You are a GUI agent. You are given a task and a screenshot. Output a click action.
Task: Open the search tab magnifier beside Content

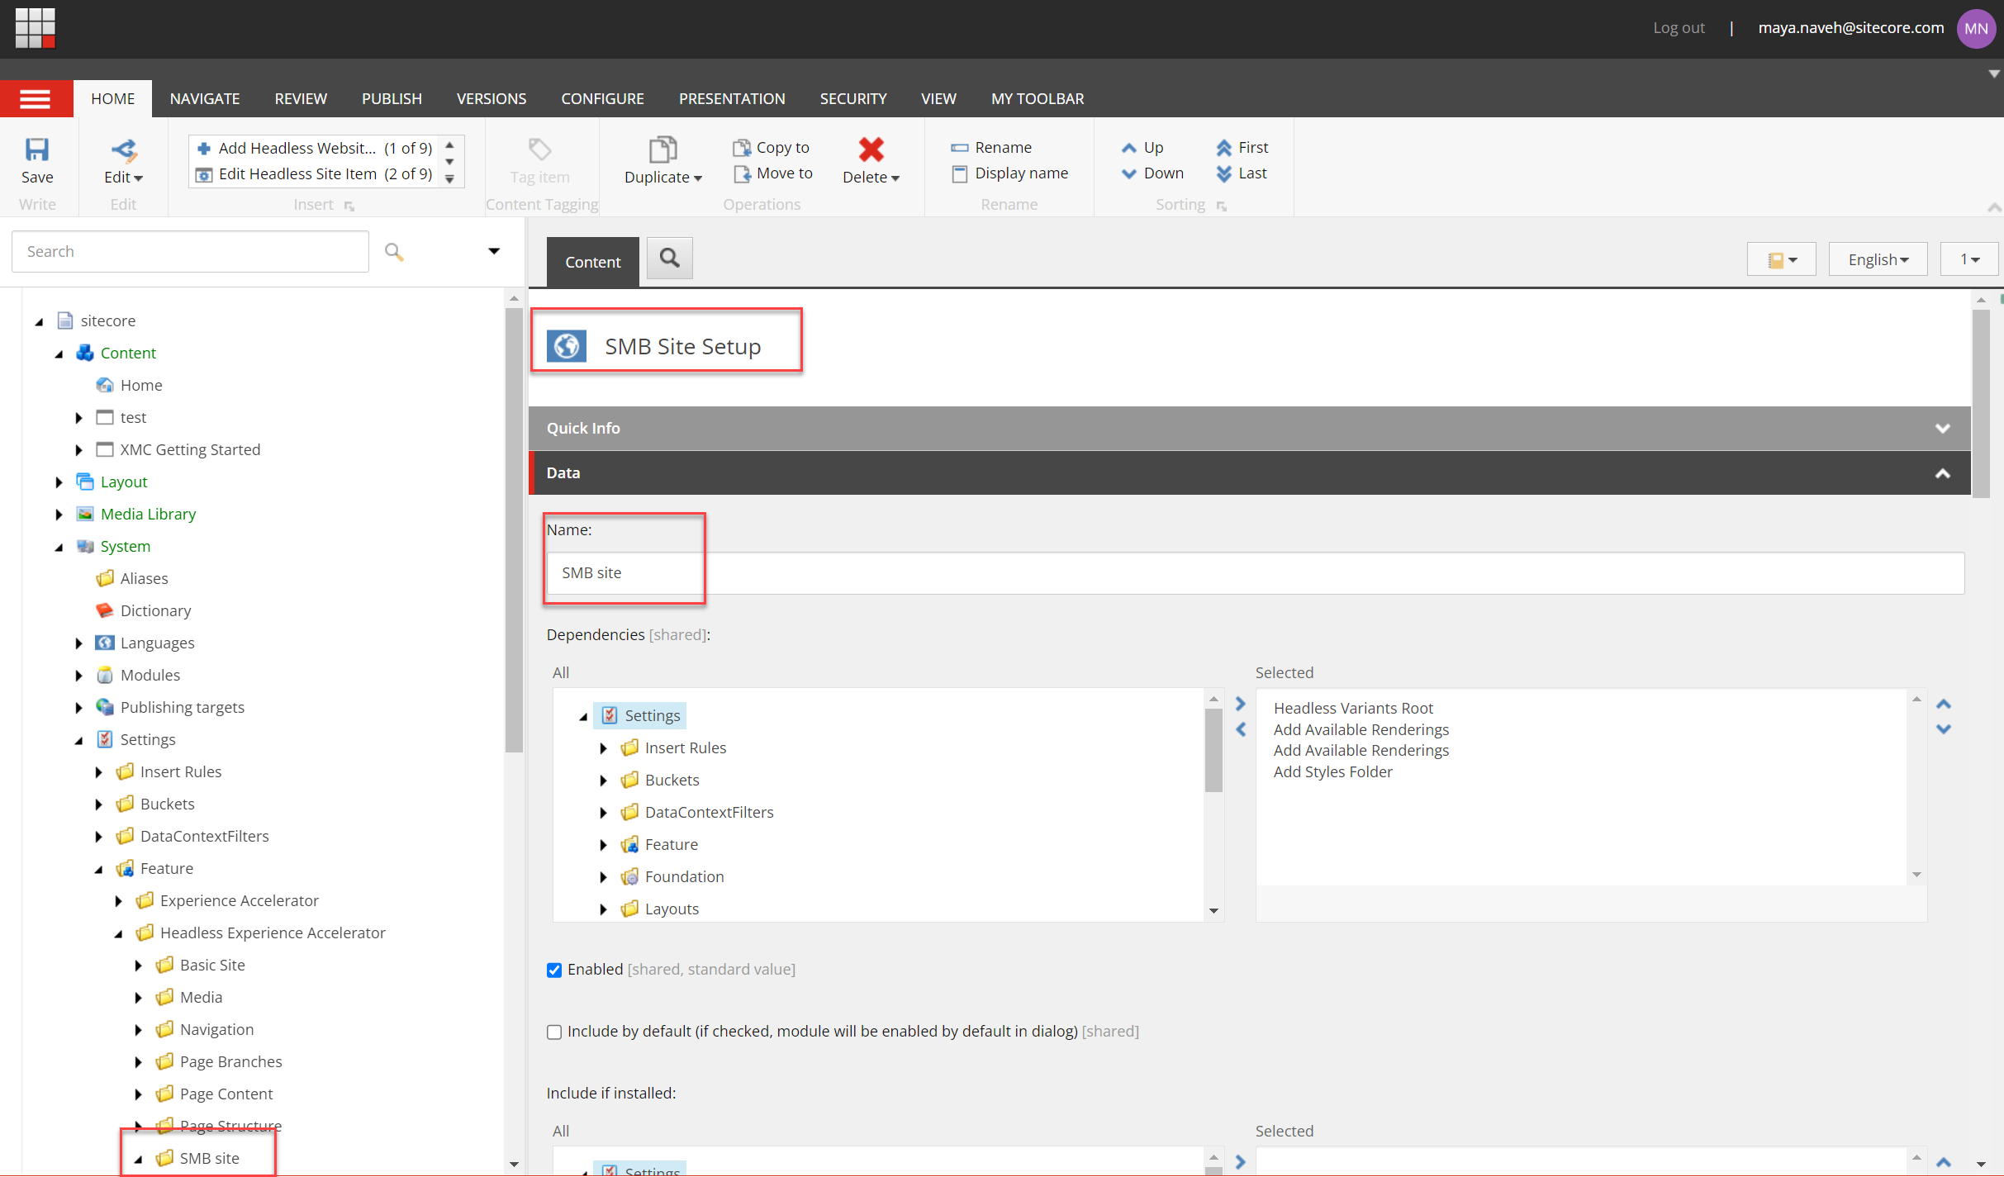coord(669,259)
